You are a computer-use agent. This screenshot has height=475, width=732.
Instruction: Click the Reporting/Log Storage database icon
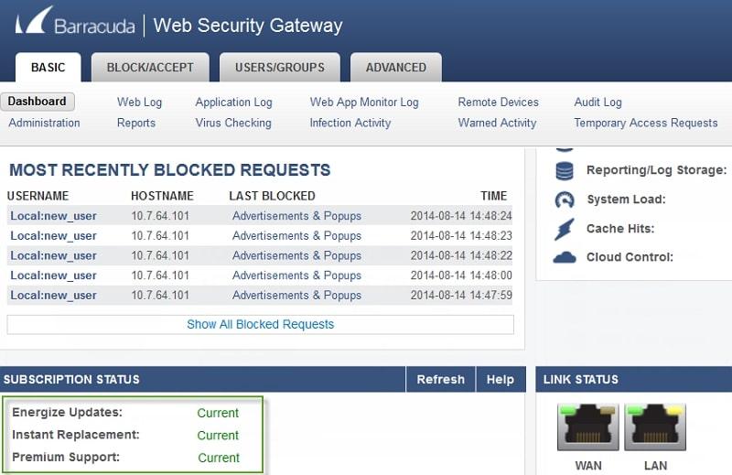tap(565, 170)
